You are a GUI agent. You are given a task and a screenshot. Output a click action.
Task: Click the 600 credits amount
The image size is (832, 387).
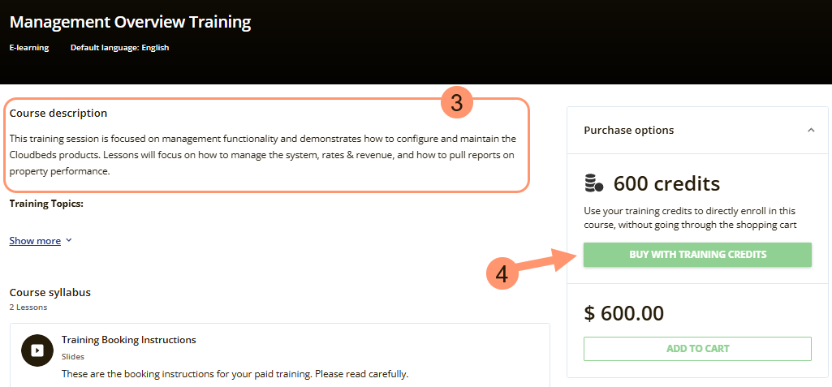point(666,183)
